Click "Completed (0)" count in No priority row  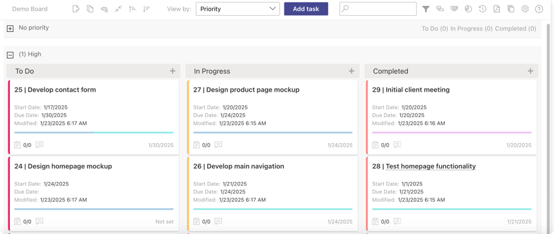click(x=516, y=29)
